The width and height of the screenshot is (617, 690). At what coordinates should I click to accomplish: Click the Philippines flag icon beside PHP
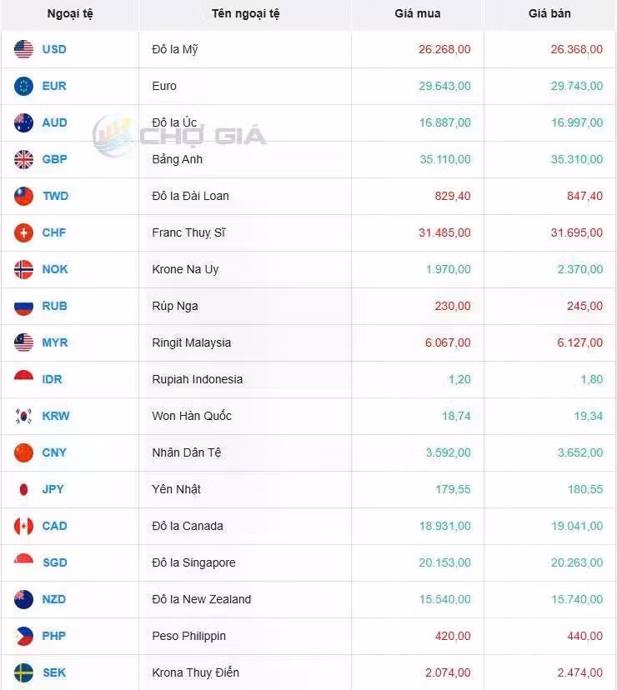pyautogui.click(x=24, y=636)
